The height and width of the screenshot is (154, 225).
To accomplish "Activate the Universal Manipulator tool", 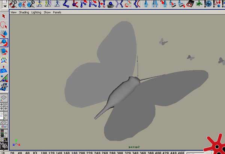I will tap(4, 60).
